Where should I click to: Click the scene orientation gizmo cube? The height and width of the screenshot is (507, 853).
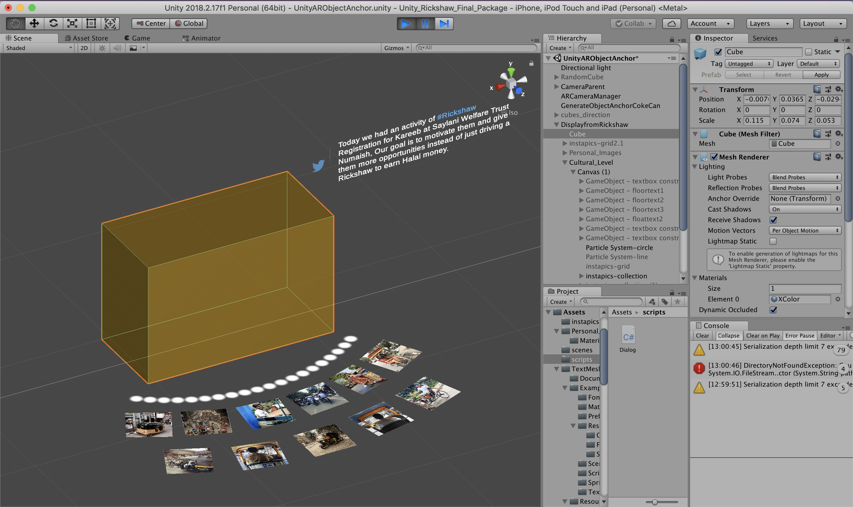[511, 83]
